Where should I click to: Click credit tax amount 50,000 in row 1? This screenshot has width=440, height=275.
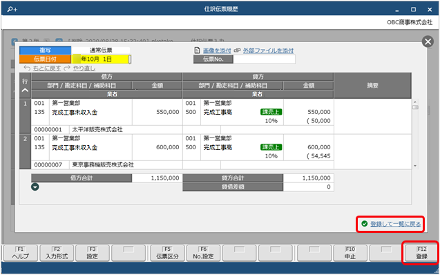[x=318, y=121]
